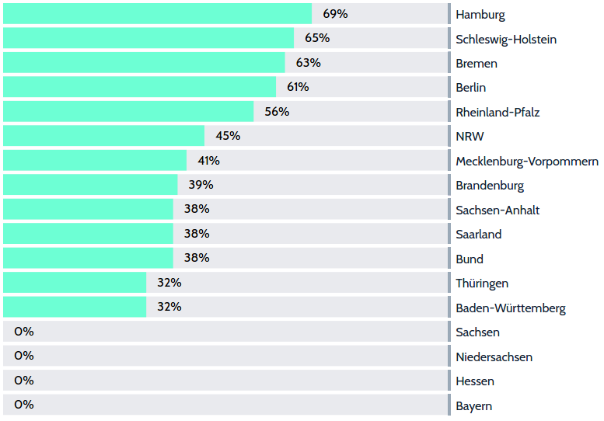Screen dimensions: 604x421
Task: Click the green NRW progress bar
Action: click(103, 136)
